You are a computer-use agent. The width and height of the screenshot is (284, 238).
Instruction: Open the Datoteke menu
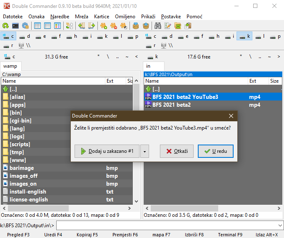click(12, 17)
